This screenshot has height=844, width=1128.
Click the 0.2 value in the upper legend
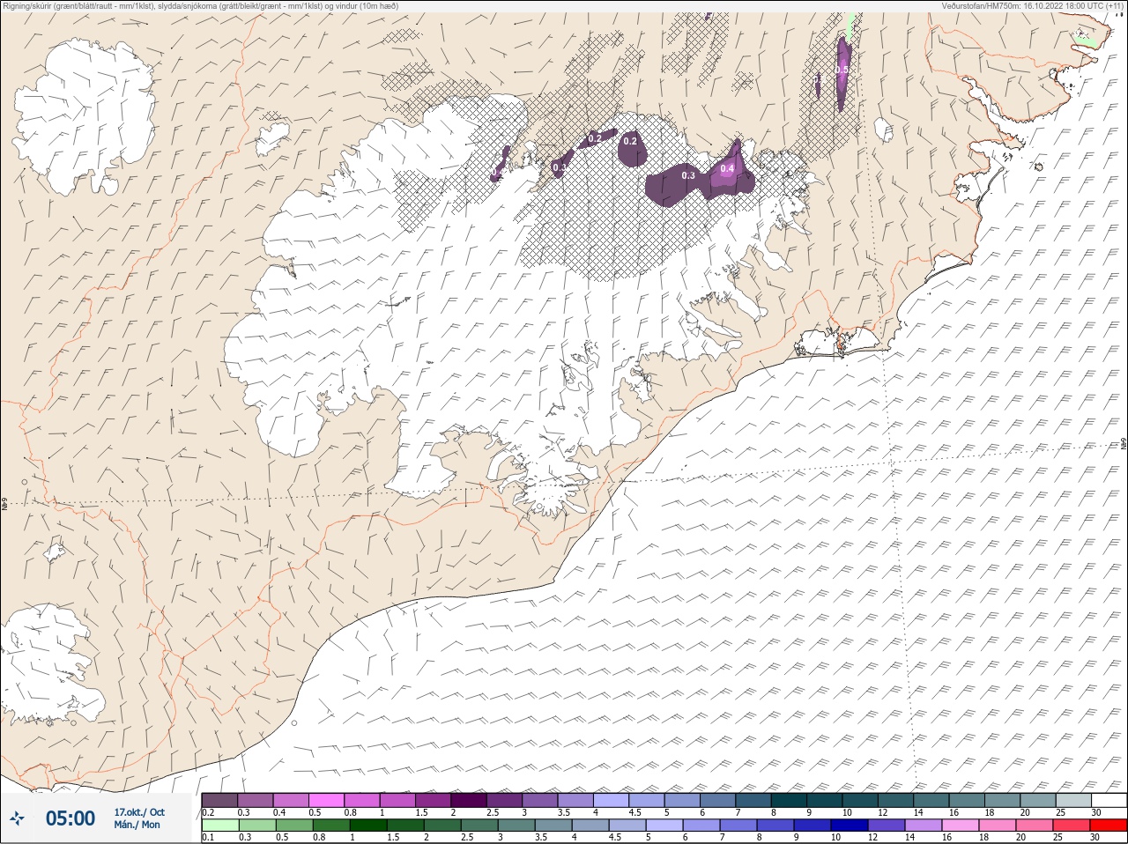point(208,812)
